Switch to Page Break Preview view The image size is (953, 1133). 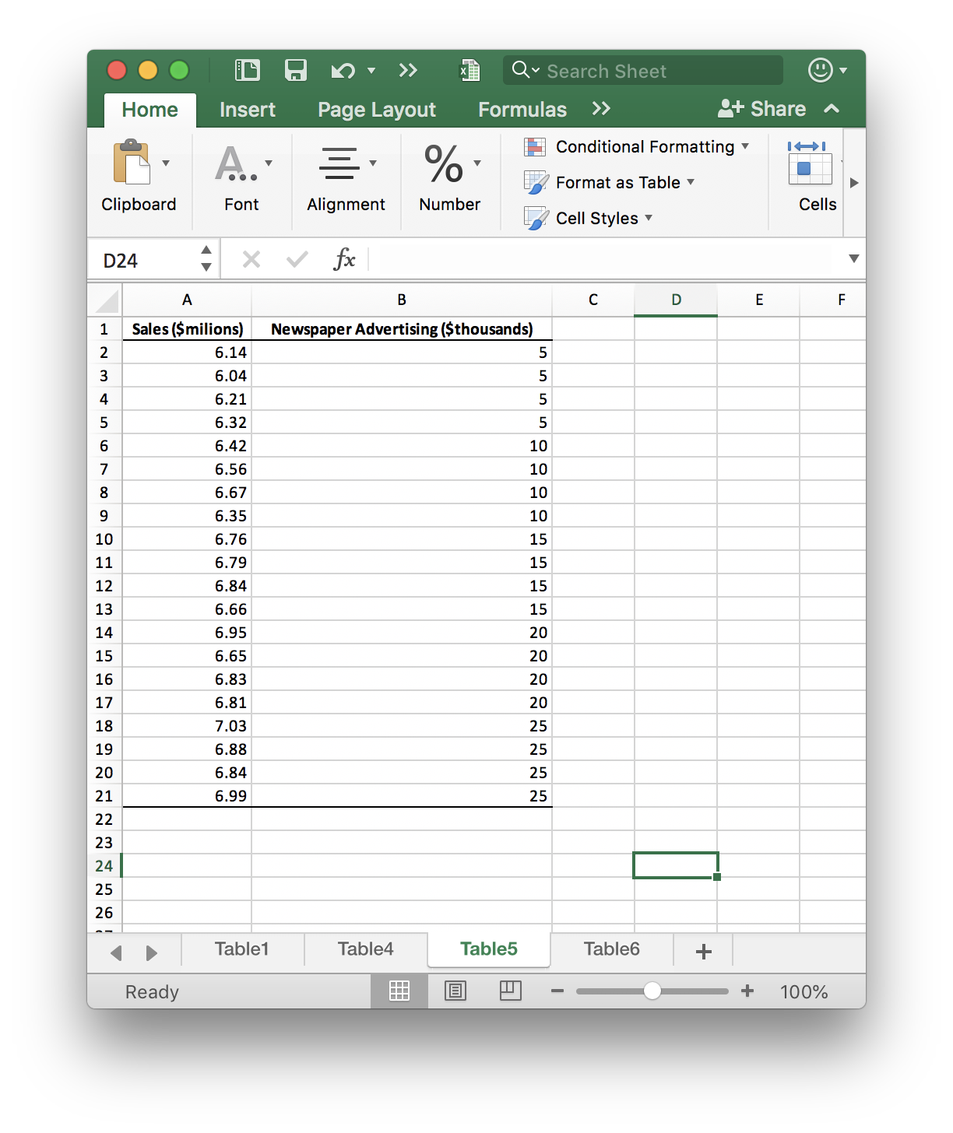pyautogui.click(x=511, y=991)
